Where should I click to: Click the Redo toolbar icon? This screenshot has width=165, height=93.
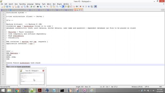(x=34, y=6)
